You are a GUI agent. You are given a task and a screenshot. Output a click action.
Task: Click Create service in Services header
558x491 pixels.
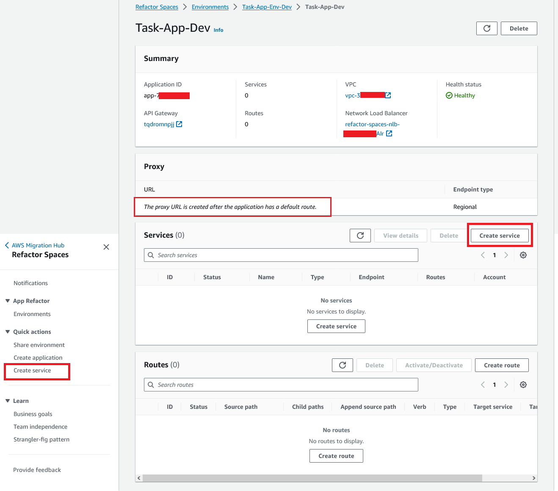500,236
